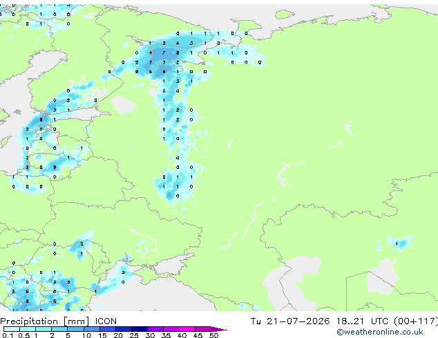438x338 pixels.
Task: Click the '18..21 UTC' time range text
Action: point(363,321)
